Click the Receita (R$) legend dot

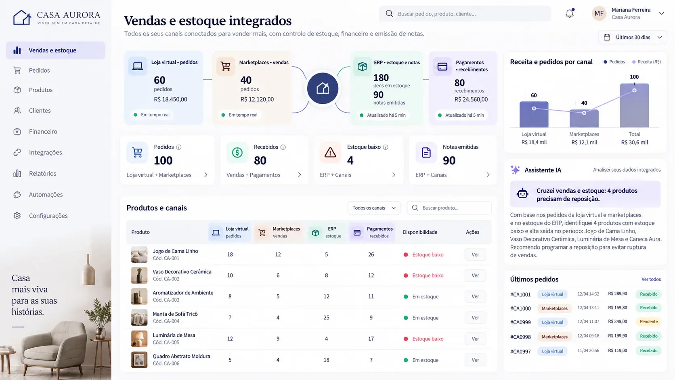coord(634,62)
